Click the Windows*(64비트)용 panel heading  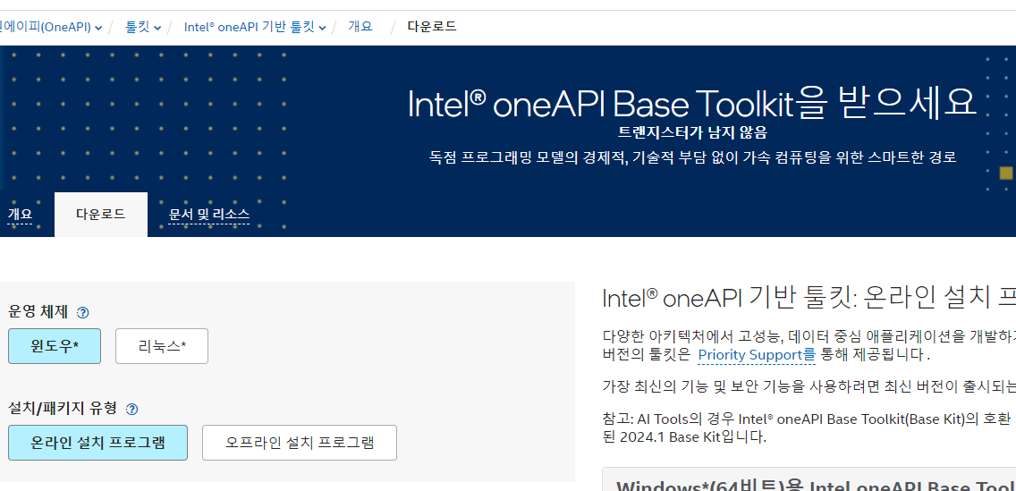click(815, 485)
